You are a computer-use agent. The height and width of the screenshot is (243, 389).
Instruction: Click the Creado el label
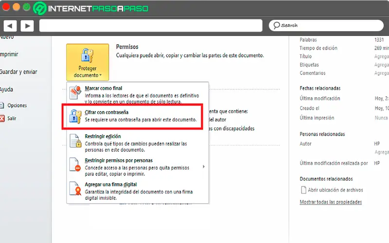point(309,108)
